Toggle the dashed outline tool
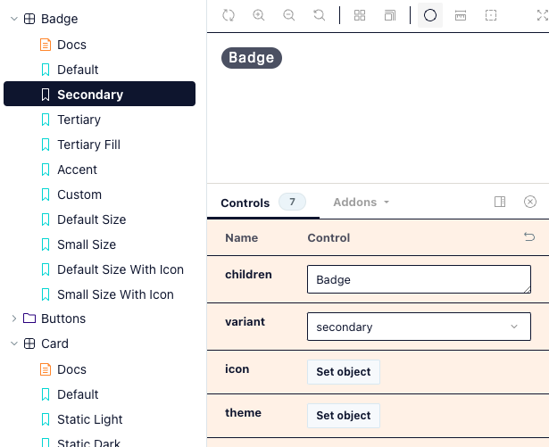Viewport: 549px width, 447px height. [491, 15]
